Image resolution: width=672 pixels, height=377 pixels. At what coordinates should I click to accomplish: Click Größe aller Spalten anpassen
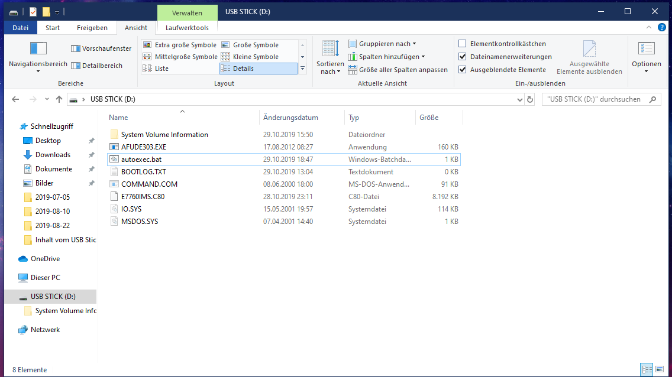pos(398,70)
